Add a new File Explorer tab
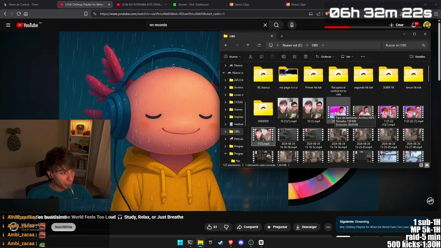441x248 pixels. point(282,36)
